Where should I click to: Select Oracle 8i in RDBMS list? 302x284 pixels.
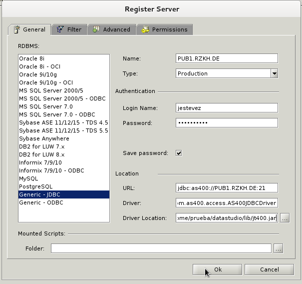[64, 58]
